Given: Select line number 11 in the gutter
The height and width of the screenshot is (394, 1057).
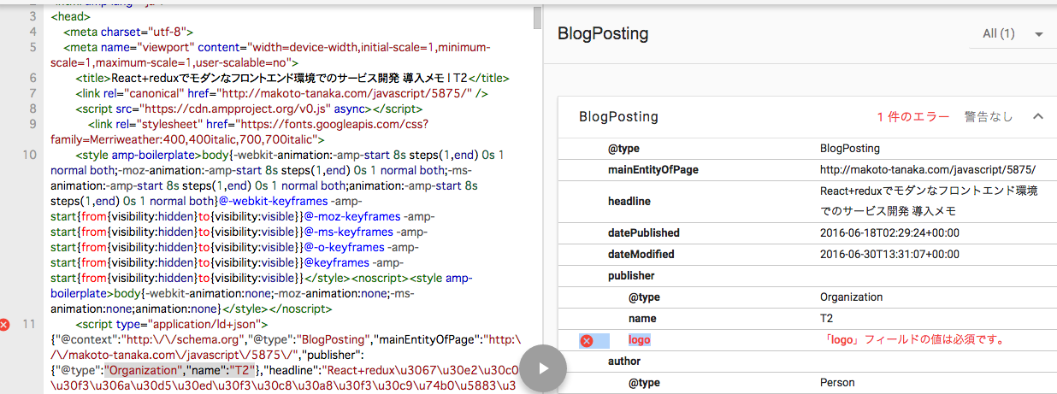Looking at the screenshot, I should tap(28, 325).
